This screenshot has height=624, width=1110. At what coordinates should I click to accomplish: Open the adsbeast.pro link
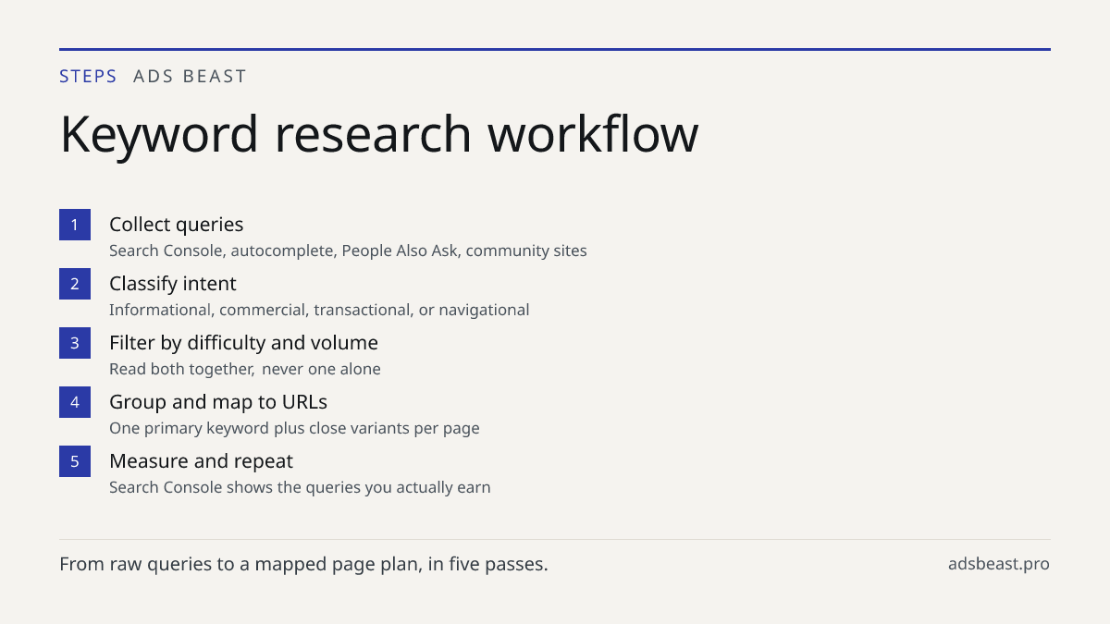[999, 564]
